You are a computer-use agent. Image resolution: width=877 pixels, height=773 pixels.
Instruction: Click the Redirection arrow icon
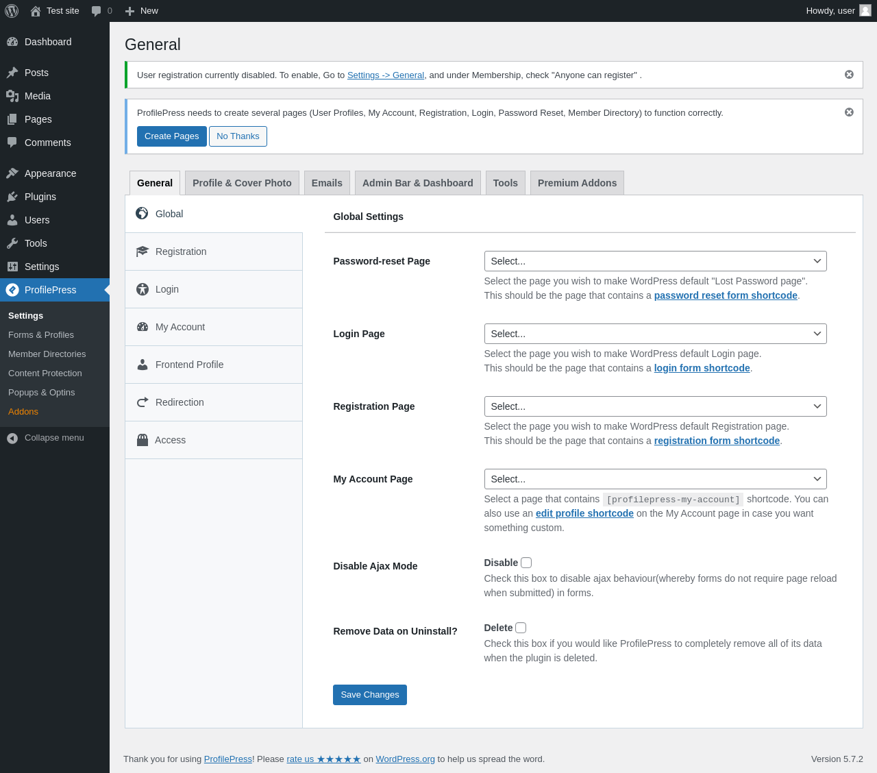point(143,402)
